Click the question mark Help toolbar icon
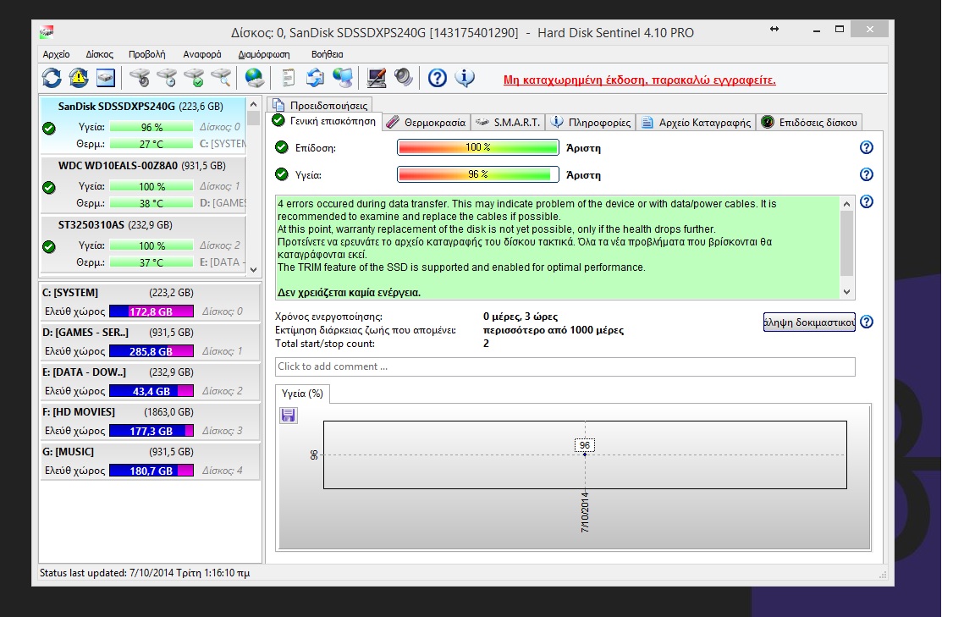Screen dimensions: 975x617 click(x=437, y=78)
